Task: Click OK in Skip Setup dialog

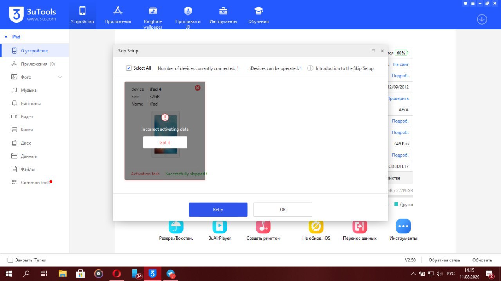Action: 283,209
